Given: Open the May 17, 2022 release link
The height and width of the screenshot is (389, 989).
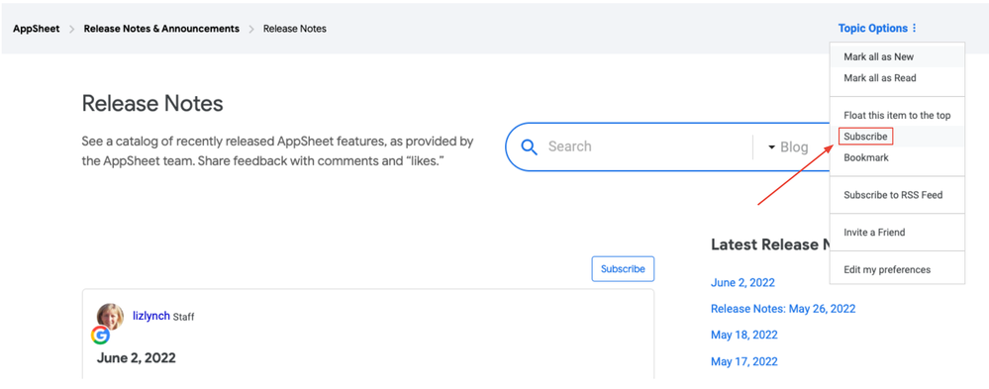Looking at the screenshot, I should click(743, 361).
